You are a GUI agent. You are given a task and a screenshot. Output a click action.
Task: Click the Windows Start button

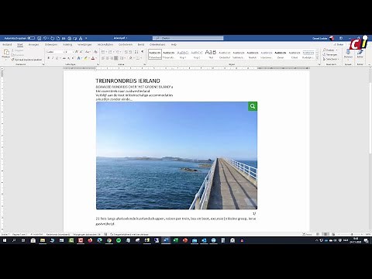pyautogui.click(x=5, y=240)
